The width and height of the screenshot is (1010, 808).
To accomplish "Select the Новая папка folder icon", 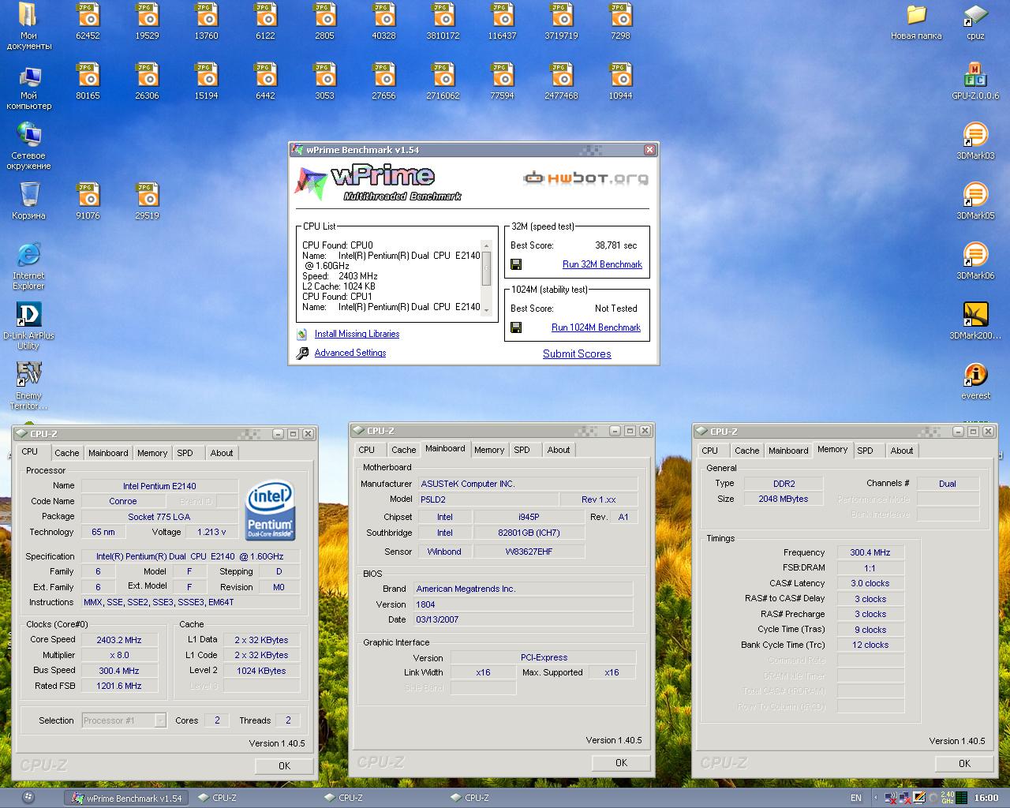I will pos(916,21).
